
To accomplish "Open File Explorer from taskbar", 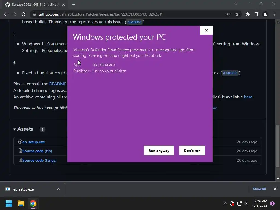I will 21,203.
